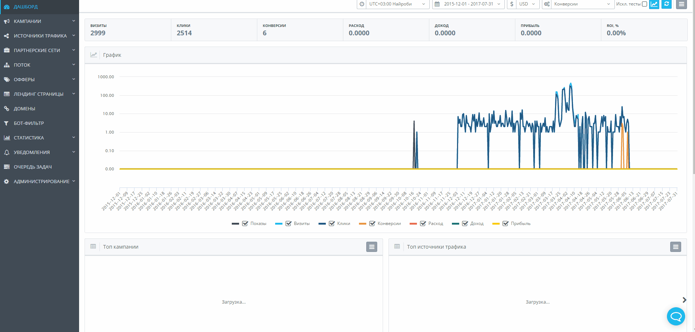Open Очередь задач sidebar item
The height and width of the screenshot is (332, 695).
[39, 167]
